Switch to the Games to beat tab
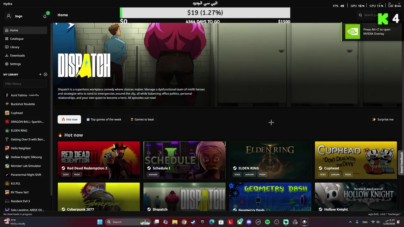This screenshot has height=227, width=404. pyautogui.click(x=142, y=119)
